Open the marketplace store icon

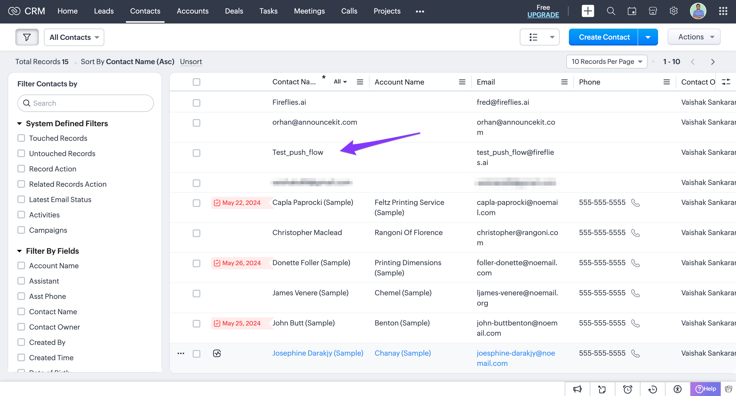(x=653, y=11)
